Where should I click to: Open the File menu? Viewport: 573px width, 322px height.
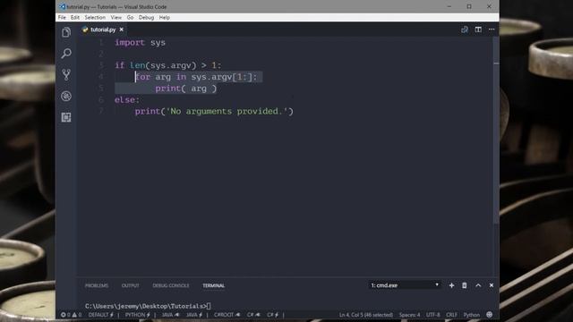click(x=62, y=18)
